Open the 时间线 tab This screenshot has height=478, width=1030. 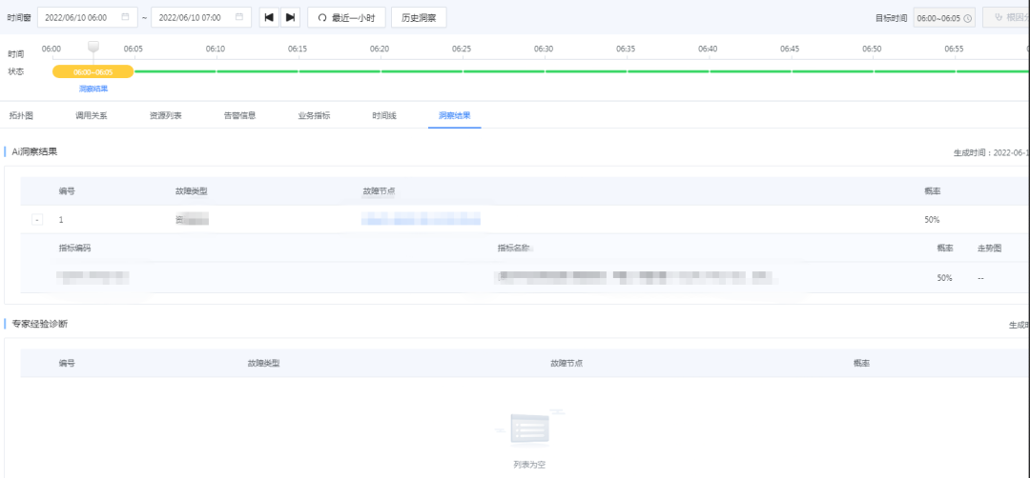click(384, 115)
